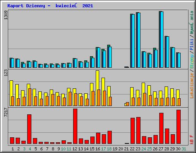Screen dimensions: 196x153
Task: Click the orange sites bar for day 4
Action: pyautogui.click(x=30, y=97)
